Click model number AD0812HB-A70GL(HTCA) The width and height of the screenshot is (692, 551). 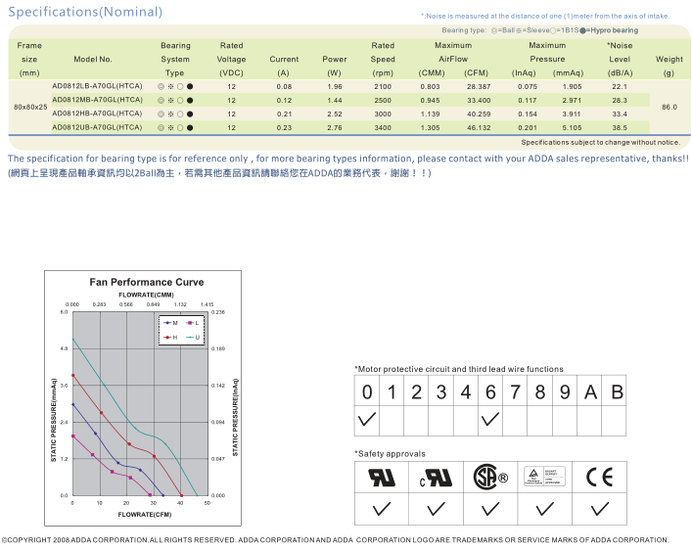[97, 114]
